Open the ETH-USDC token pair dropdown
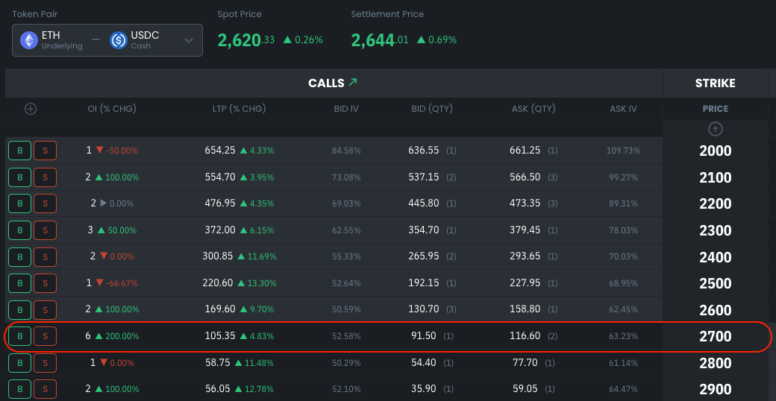 [x=188, y=41]
